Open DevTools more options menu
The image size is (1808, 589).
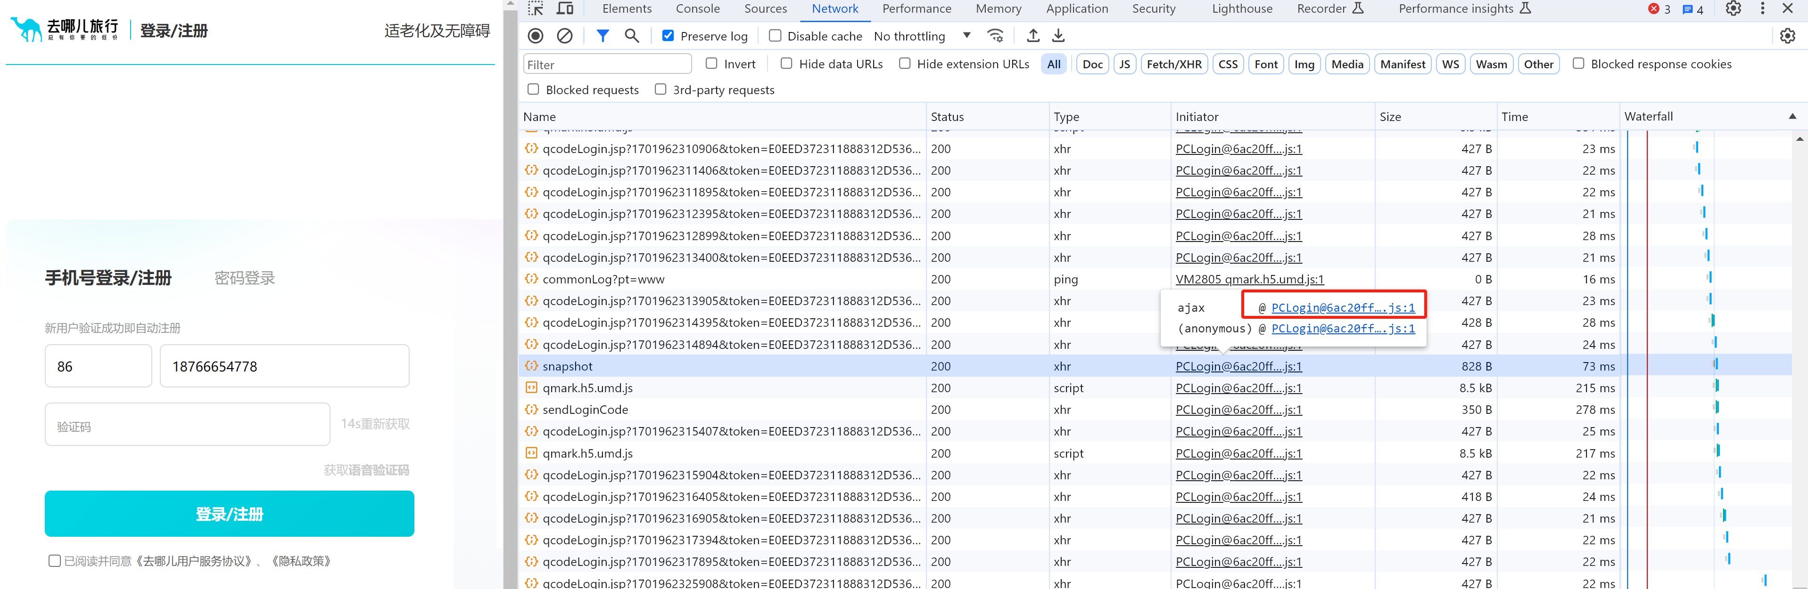[x=1762, y=8]
